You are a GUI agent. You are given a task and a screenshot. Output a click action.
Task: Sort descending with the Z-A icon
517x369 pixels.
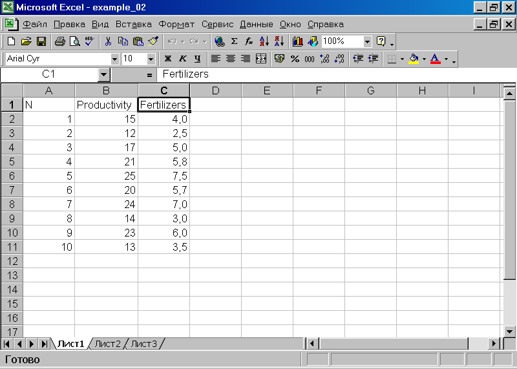279,41
